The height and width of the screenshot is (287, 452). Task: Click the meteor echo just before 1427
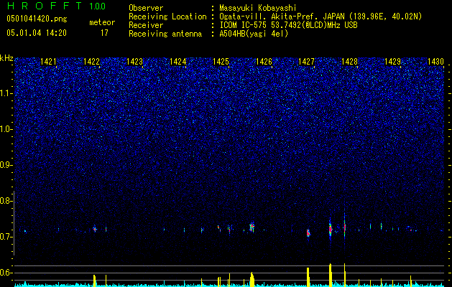[308, 233]
